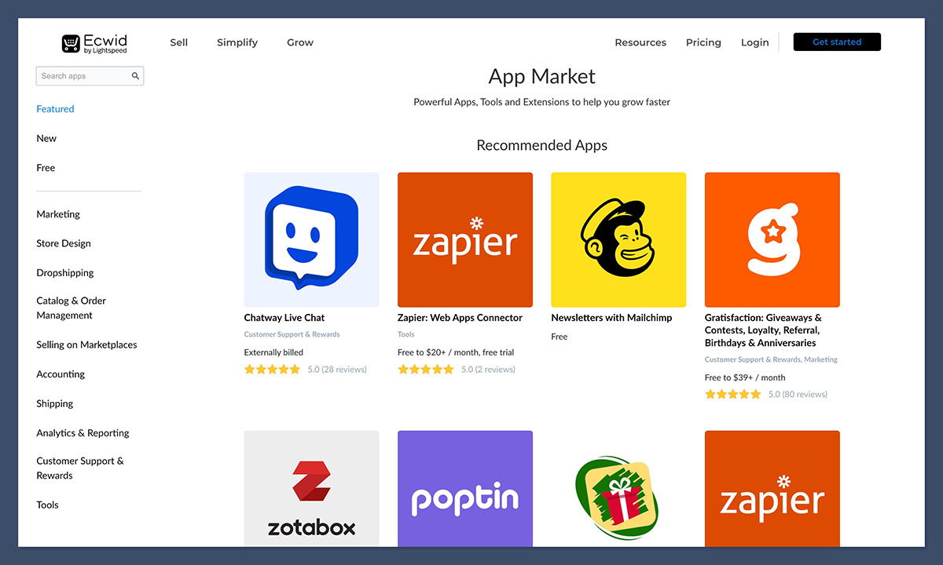Click the Search apps input field
Screen dimensions: 943x565
83,75
